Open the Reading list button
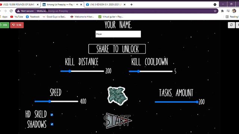This screenshot has height=134, width=239. click(232, 17)
